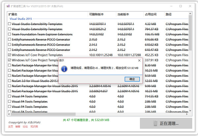
Task: Open the 主页 link
Action: (11, 126)
